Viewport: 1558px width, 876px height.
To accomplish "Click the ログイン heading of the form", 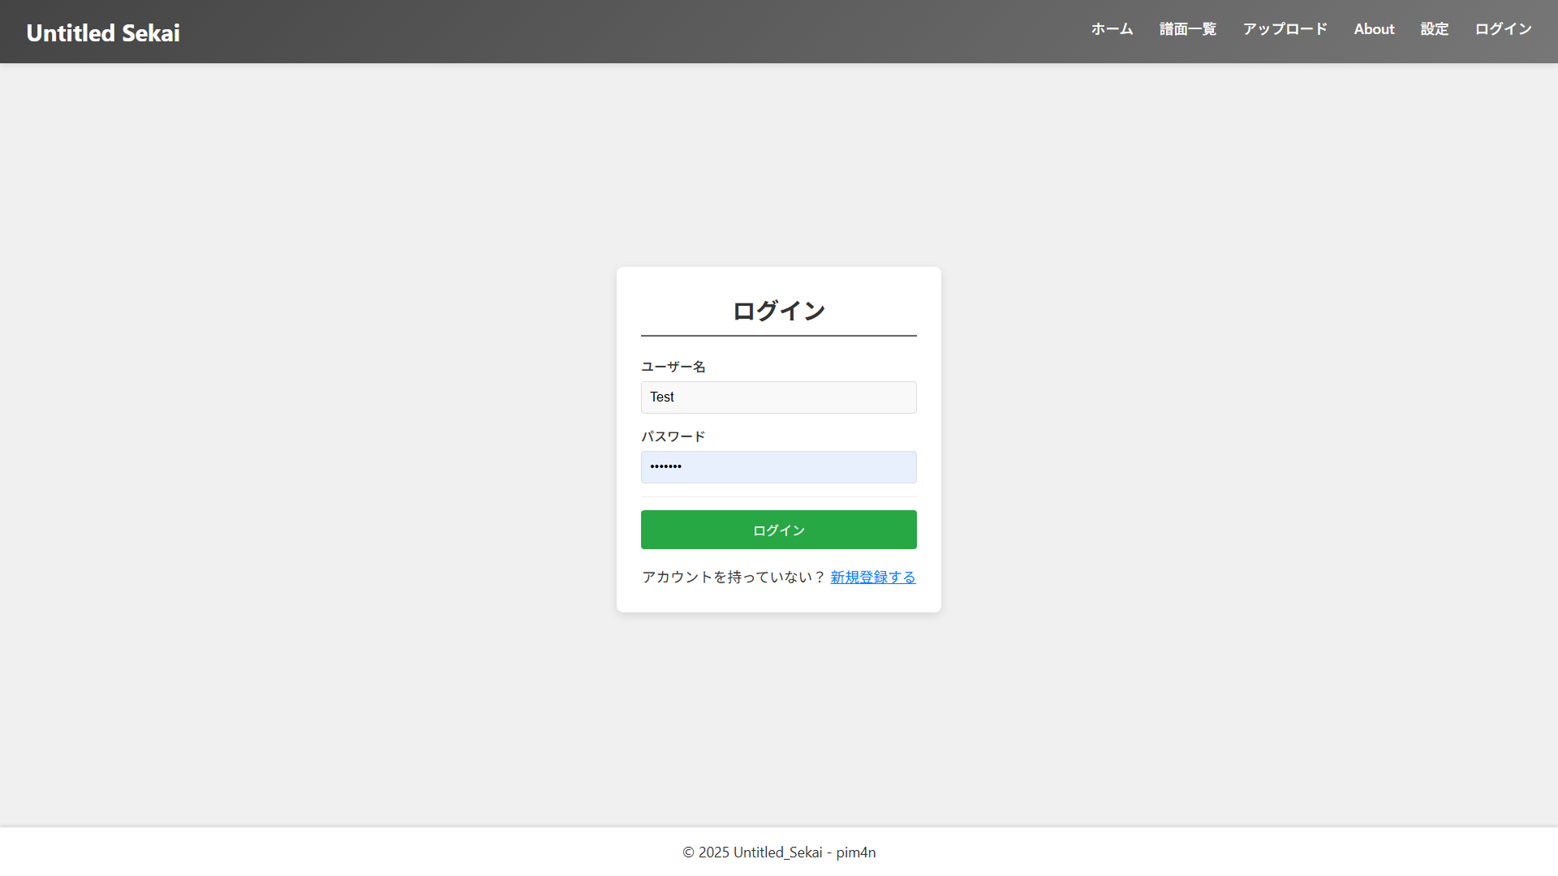I will [778, 310].
